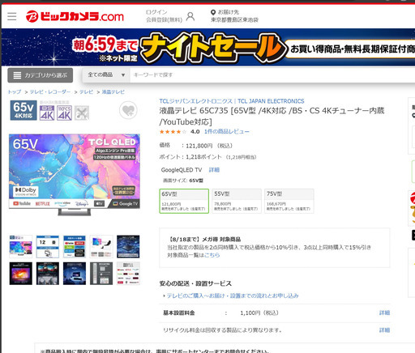Click the BicCamera.com logo
Viewport: 415px width, 353px height.
pyautogui.click(x=75, y=16)
